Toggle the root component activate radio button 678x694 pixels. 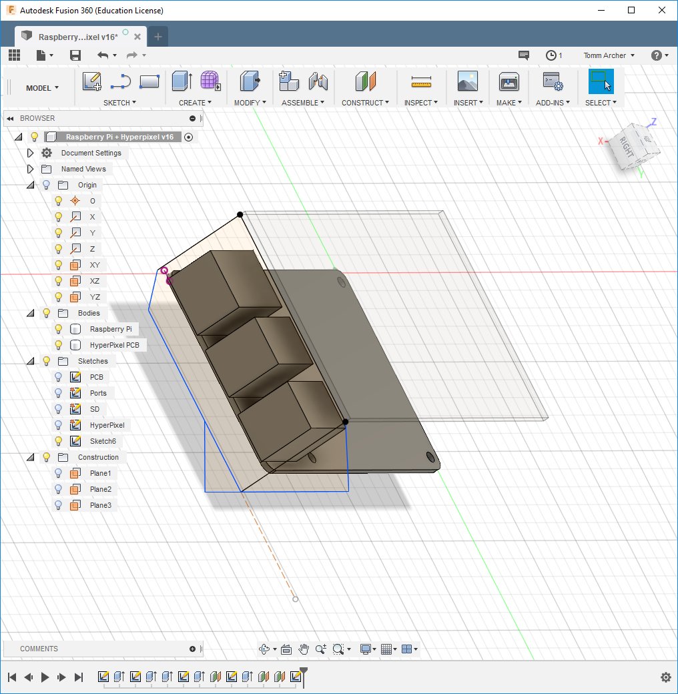[x=189, y=137]
